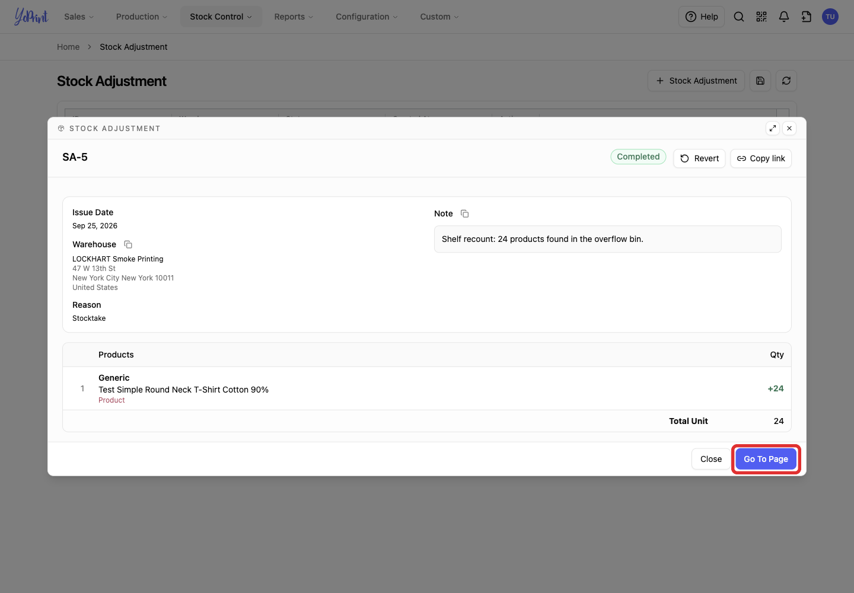
Task: Copy link to SA-5
Action: point(761,158)
